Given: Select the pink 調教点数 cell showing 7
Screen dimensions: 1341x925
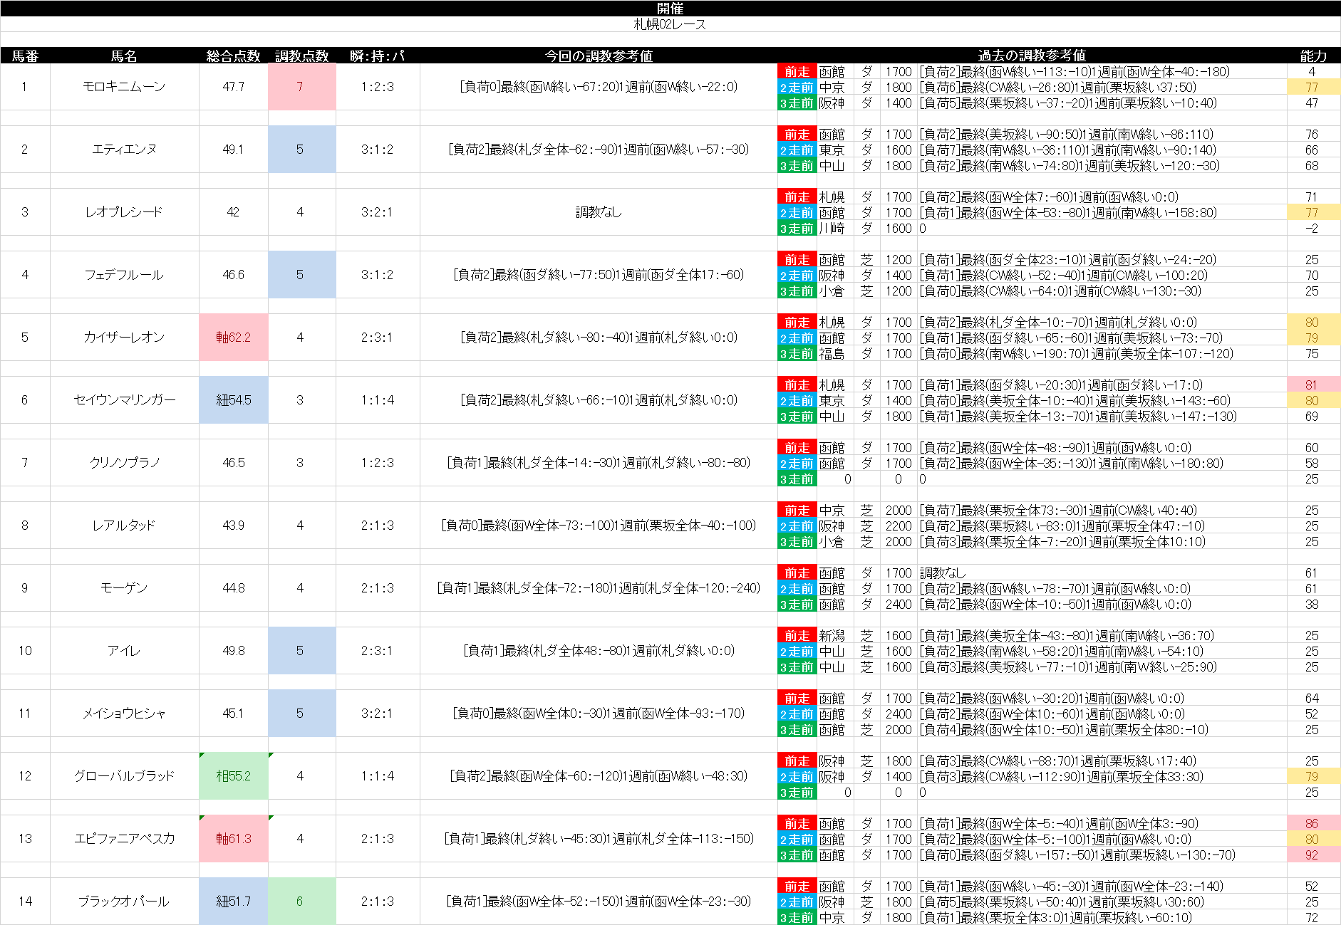Looking at the screenshot, I should [x=300, y=87].
